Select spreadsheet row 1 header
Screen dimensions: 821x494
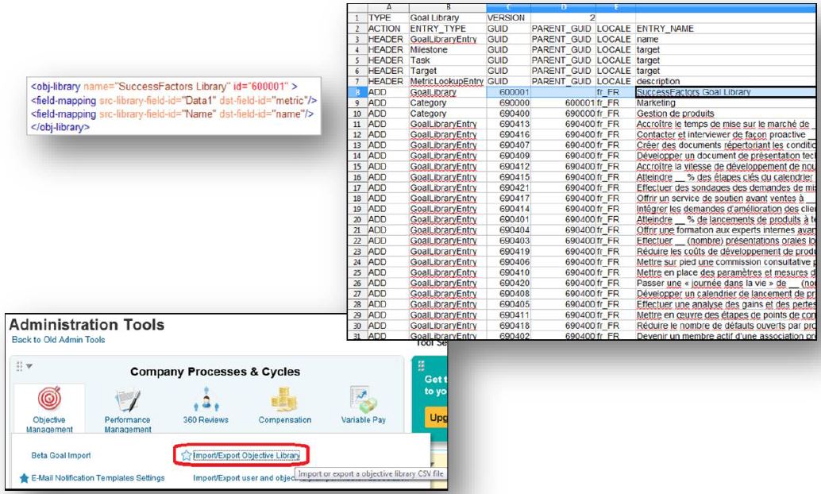(357, 17)
